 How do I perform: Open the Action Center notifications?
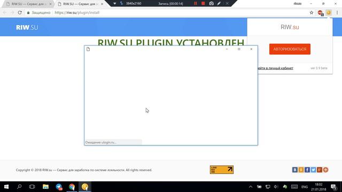point(333,187)
